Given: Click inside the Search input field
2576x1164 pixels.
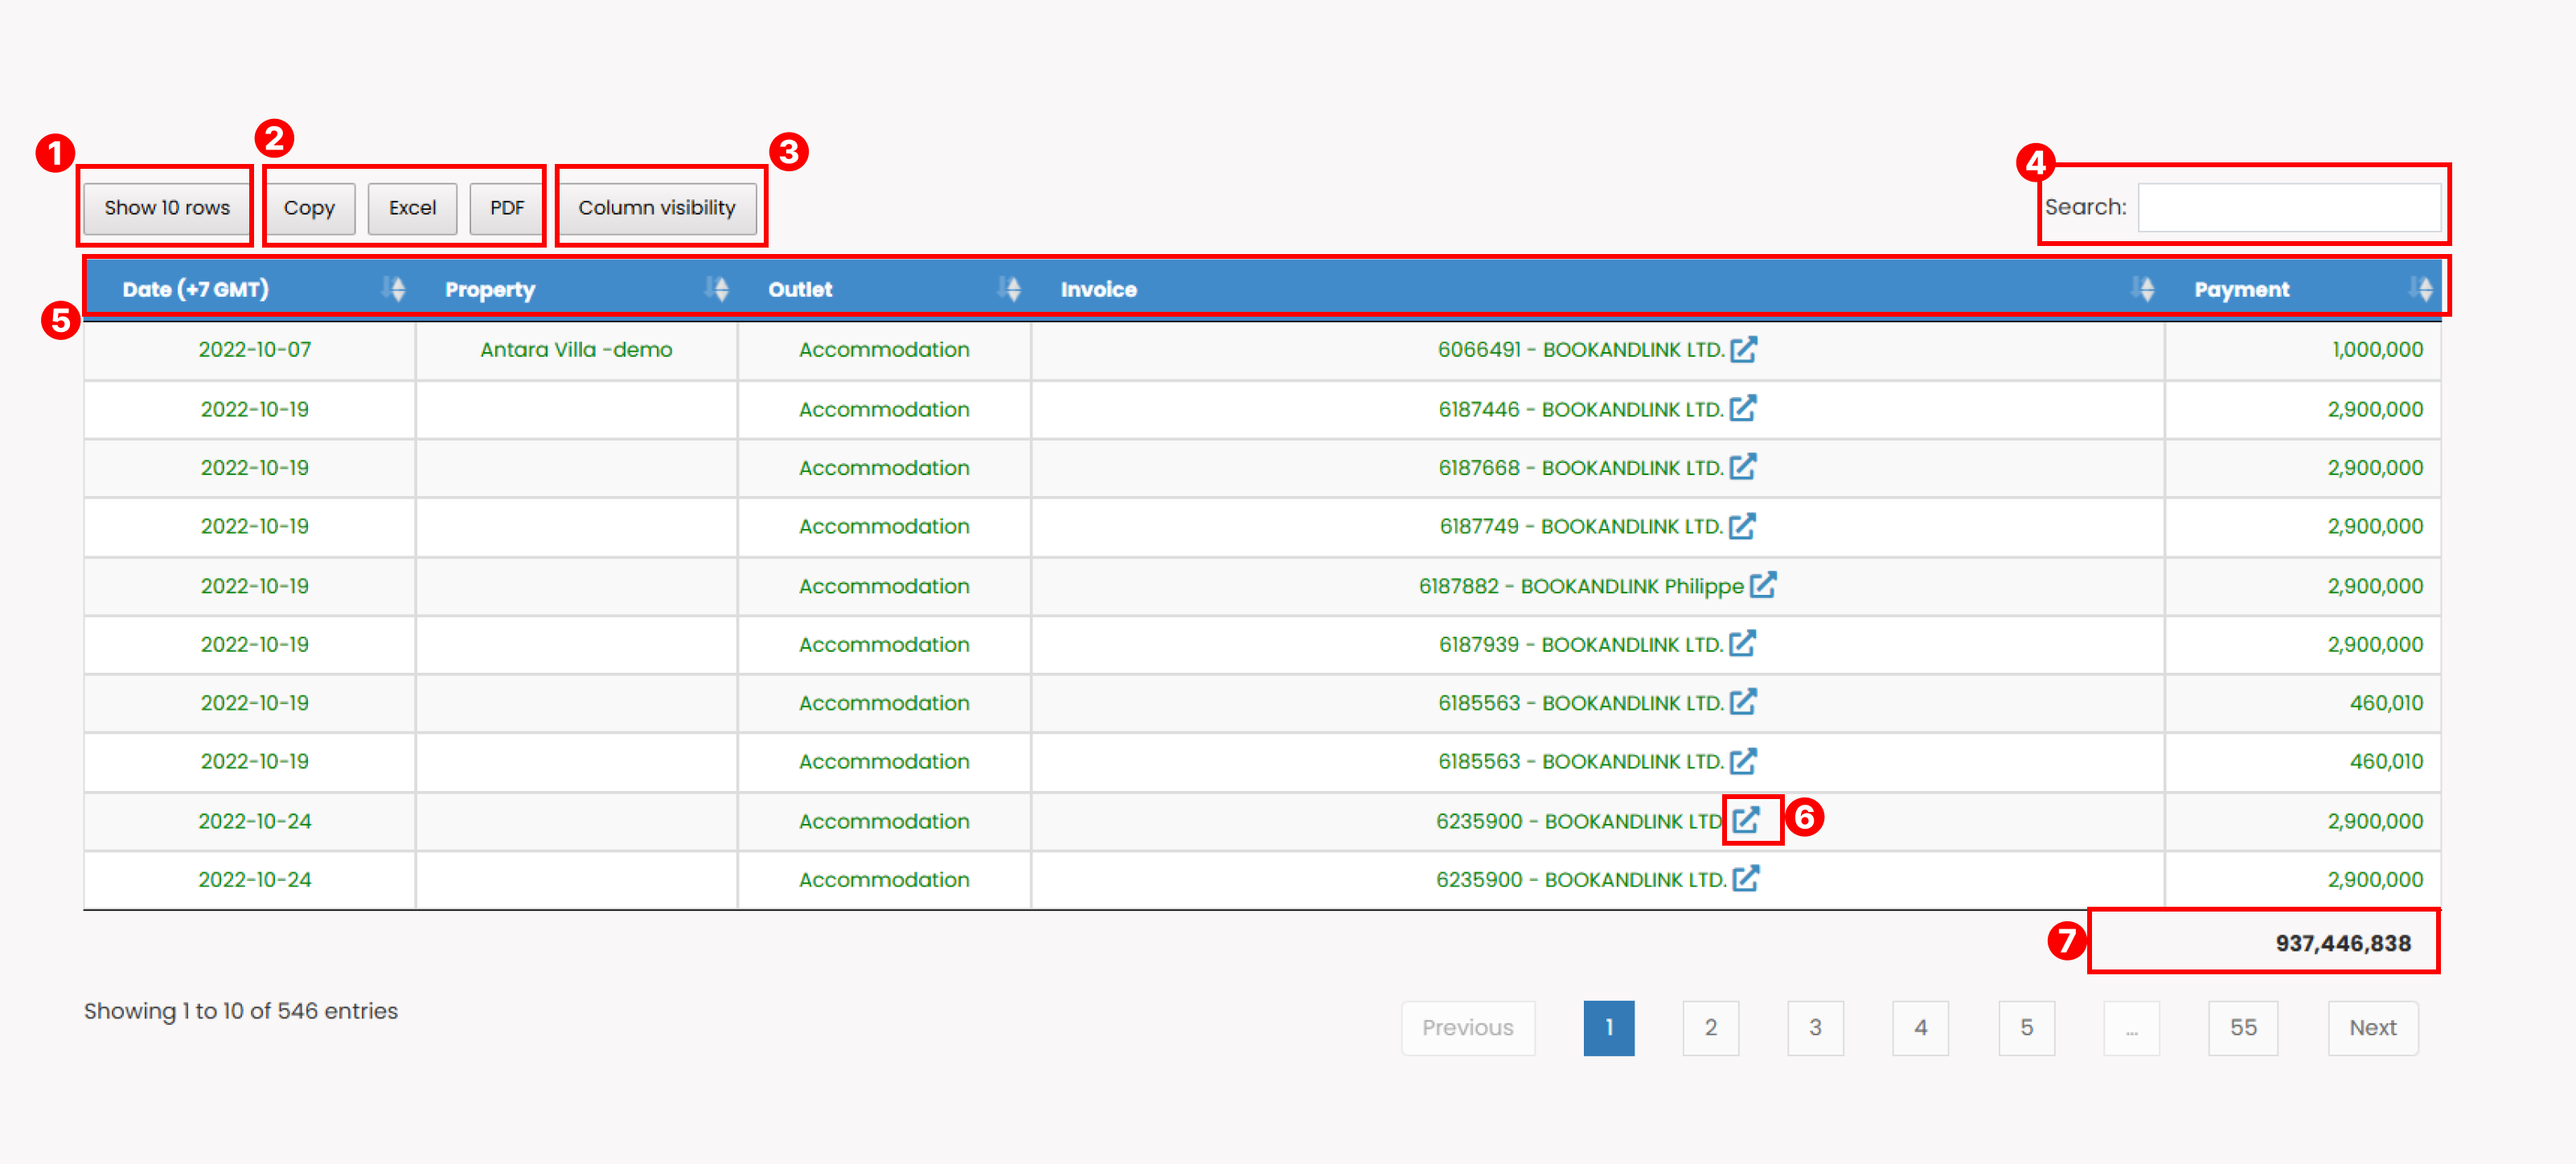Looking at the screenshot, I should point(2290,207).
